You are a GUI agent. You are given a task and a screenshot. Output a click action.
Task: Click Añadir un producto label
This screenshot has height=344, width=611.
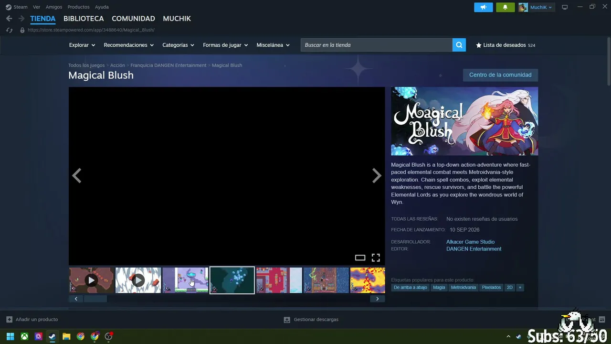[x=37, y=320]
